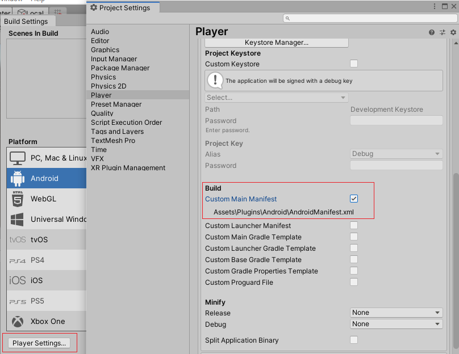459x354 pixels.
Task: Enable the Custom Launcher Gradle Template checkbox
Action: pyautogui.click(x=353, y=248)
